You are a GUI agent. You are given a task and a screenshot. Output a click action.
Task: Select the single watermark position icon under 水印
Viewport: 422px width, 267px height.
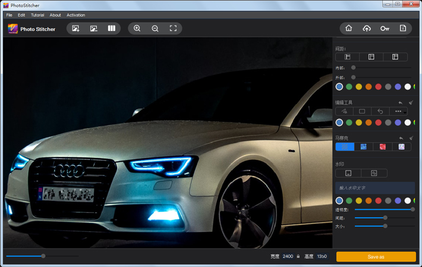pos(348,173)
